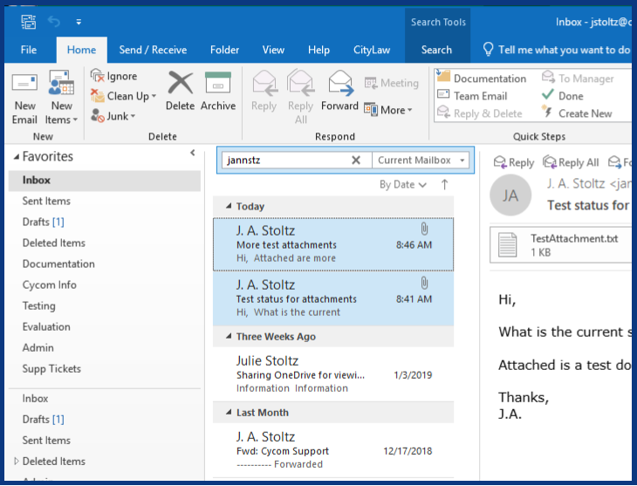
Task: Click the New Email icon
Action: pyautogui.click(x=24, y=83)
